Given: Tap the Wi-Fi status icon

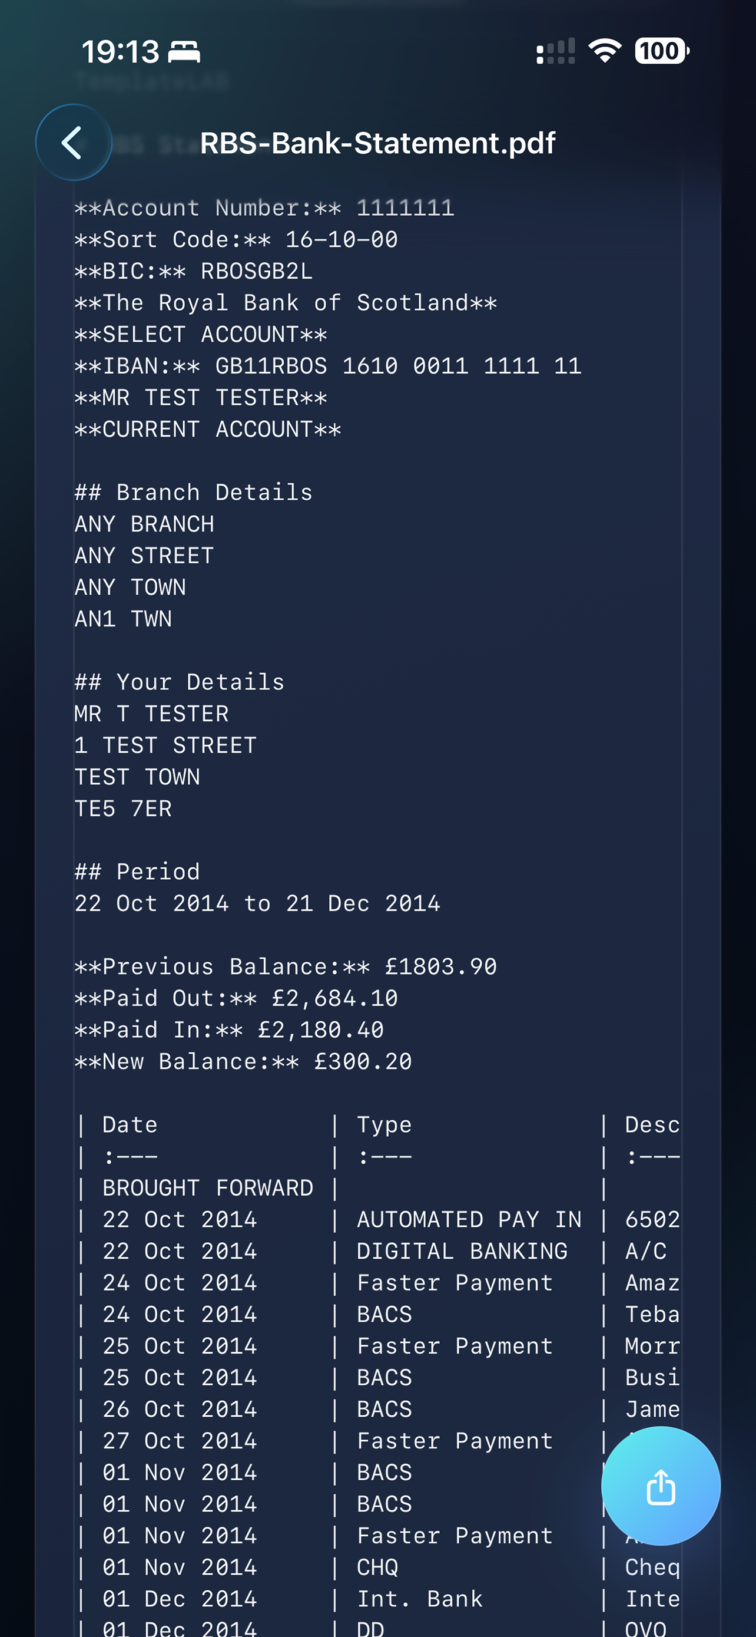Looking at the screenshot, I should tap(605, 51).
